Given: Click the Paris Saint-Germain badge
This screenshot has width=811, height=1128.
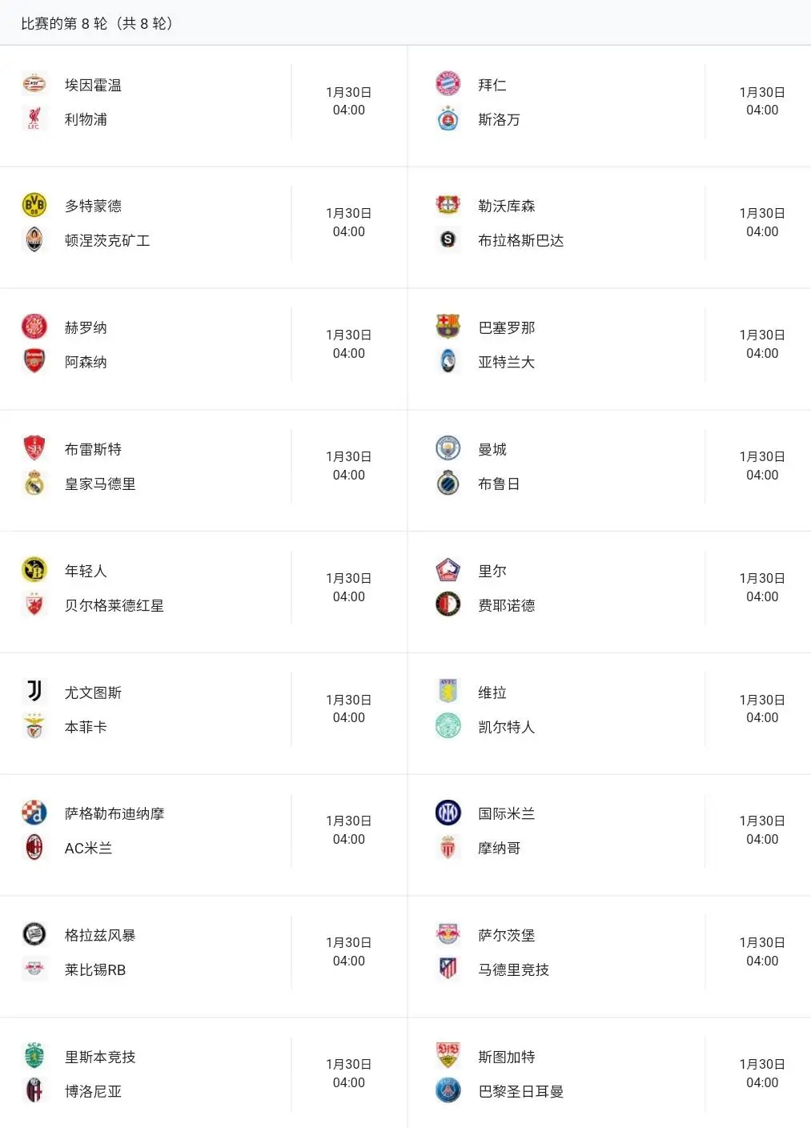Looking at the screenshot, I should [448, 1090].
